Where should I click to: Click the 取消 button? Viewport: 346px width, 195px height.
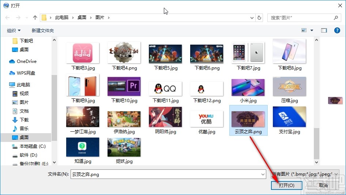pyautogui.click(x=323, y=185)
